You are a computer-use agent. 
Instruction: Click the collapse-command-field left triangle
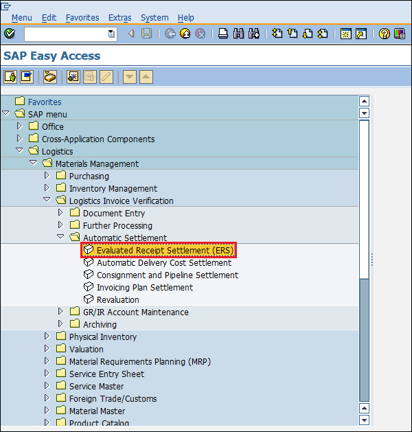click(x=131, y=34)
